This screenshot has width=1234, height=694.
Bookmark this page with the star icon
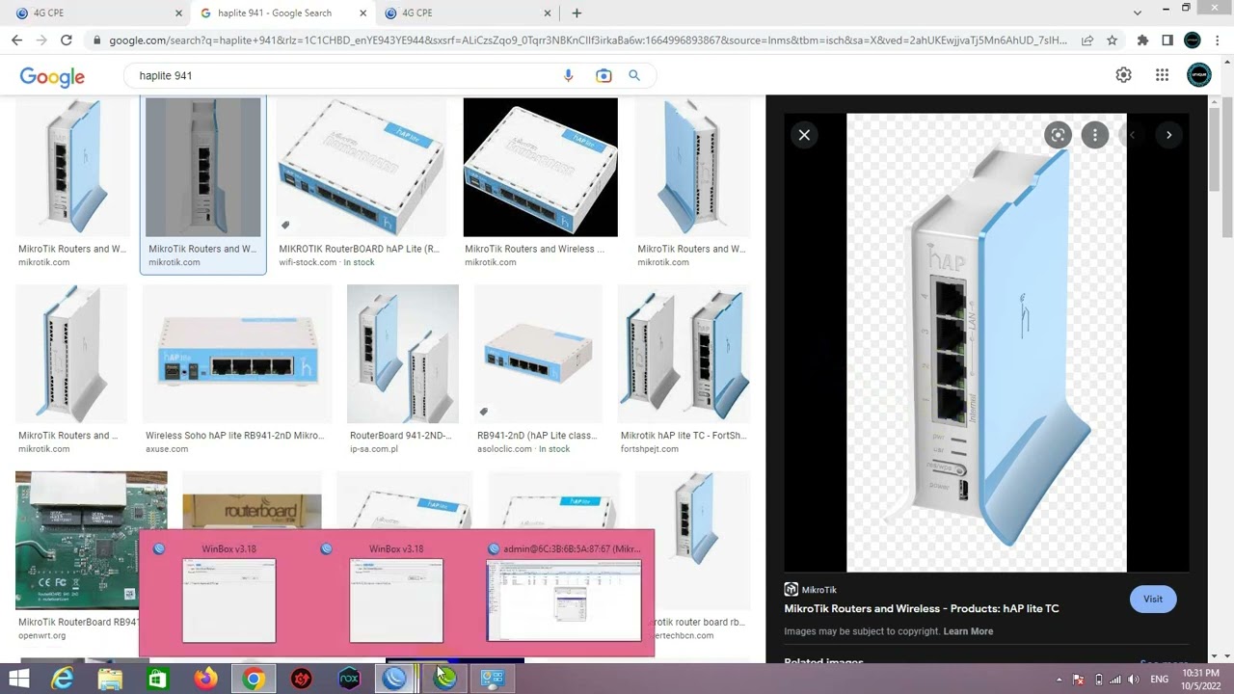click(1112, 40)
